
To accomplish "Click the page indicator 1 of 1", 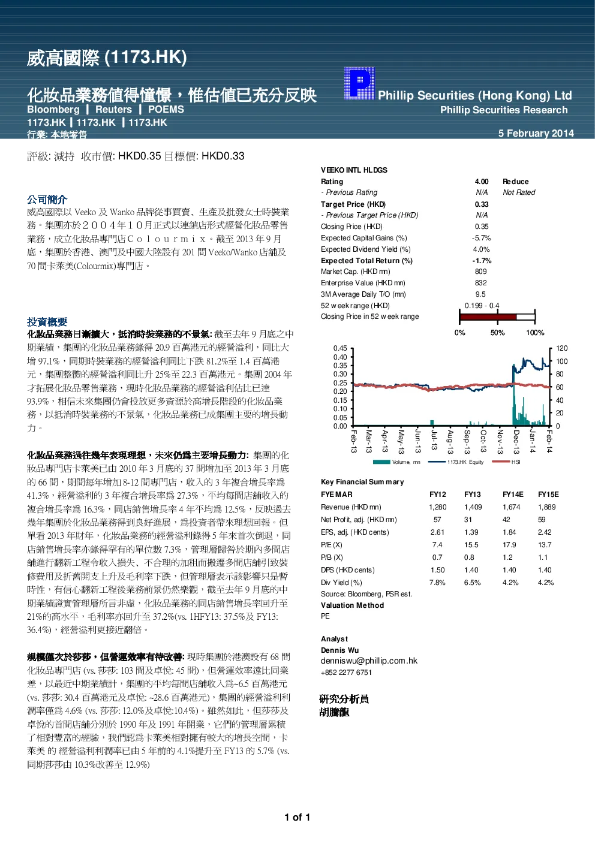I will 297,818.
